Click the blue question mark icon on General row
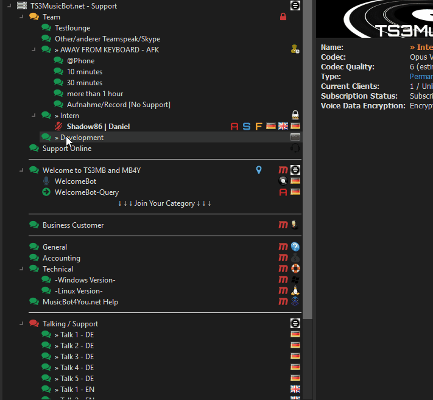The height and width of the screenshot is (400, 433). (x=295, y=247)
